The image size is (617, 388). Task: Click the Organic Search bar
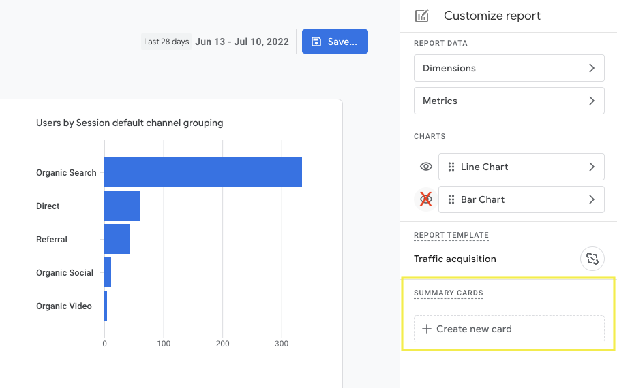pos(202,172)
